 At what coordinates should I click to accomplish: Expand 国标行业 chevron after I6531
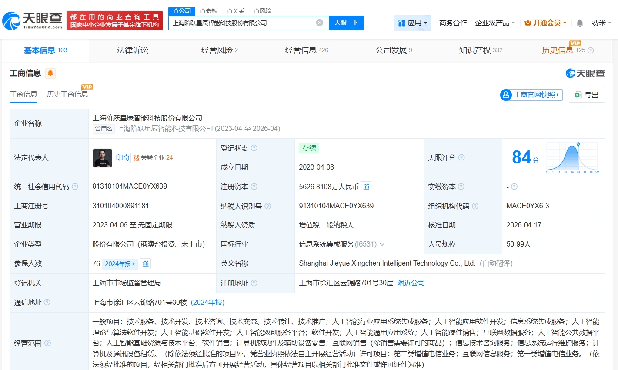coord(382,244)
